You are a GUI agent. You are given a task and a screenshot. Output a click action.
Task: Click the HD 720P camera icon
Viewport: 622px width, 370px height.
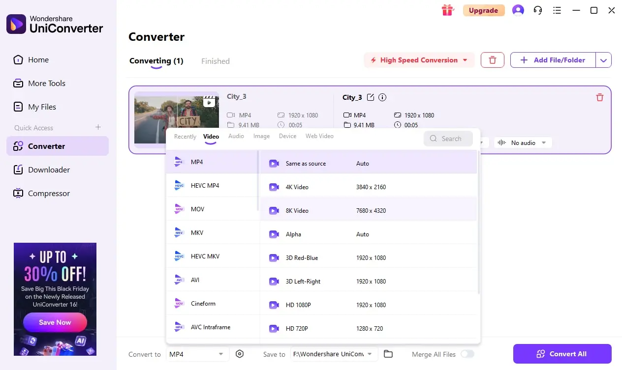pyautogui.click(x=274, y=329)
